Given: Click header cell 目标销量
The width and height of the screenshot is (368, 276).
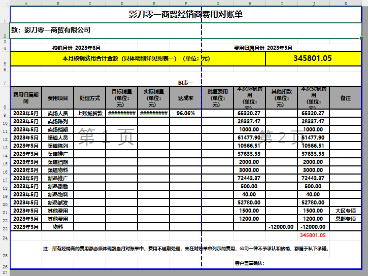Looking at the screenshot, I should (122, 98).
